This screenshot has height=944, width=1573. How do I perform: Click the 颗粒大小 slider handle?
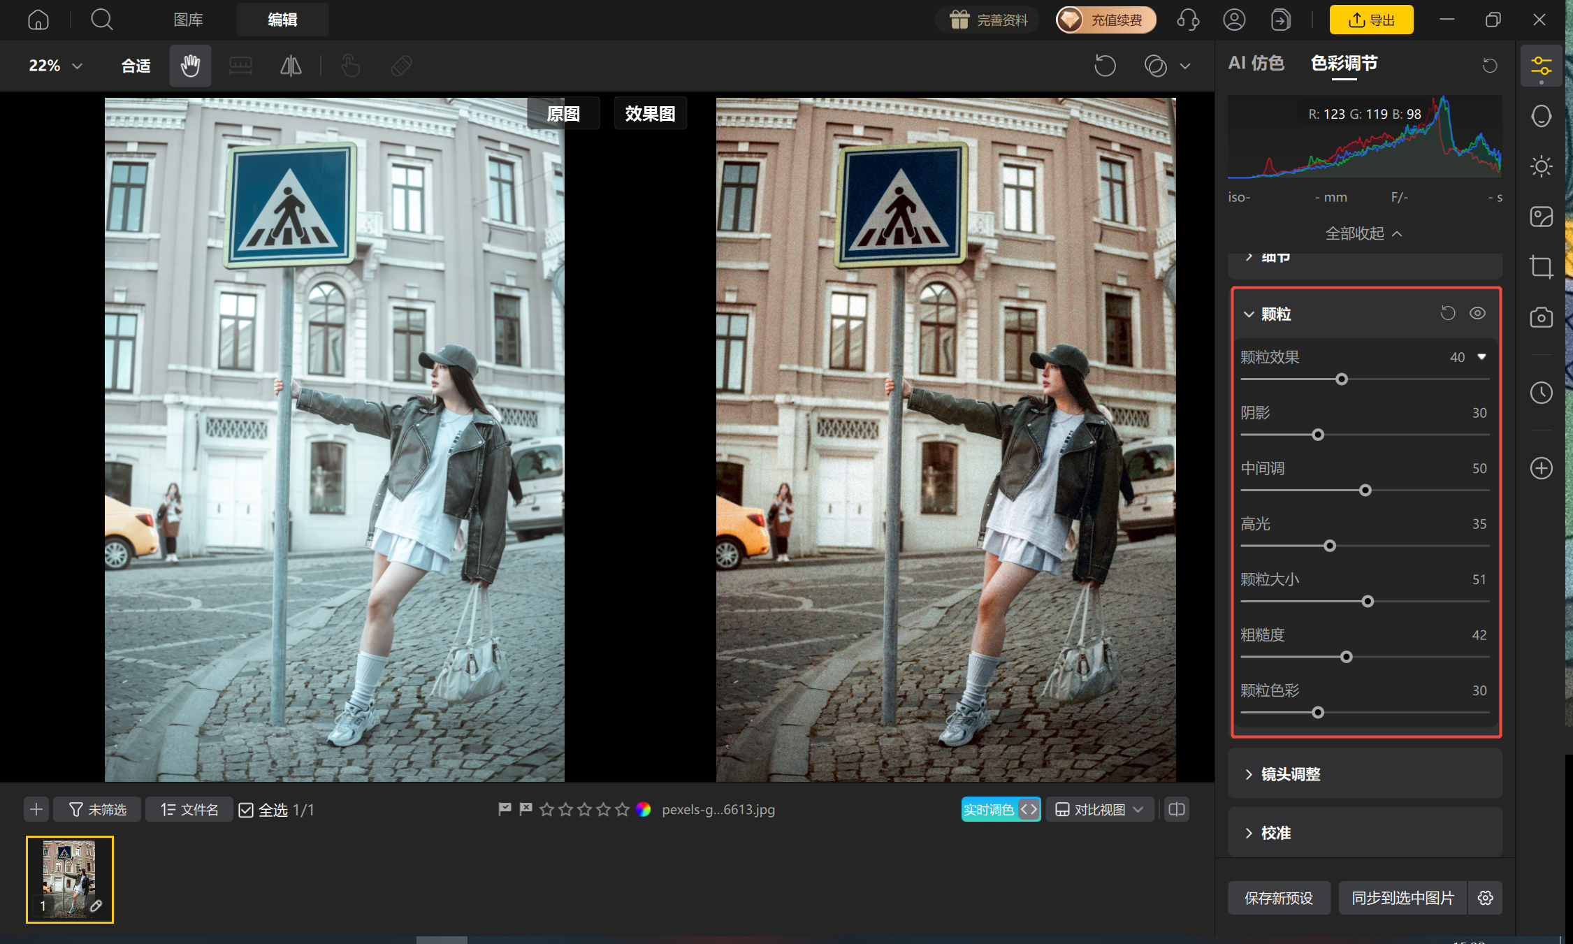pyautogui.click(x=1368, y=602)
